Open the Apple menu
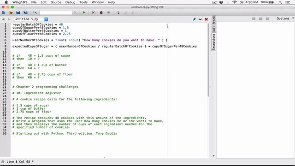295x166 pixels. point(6,2)
